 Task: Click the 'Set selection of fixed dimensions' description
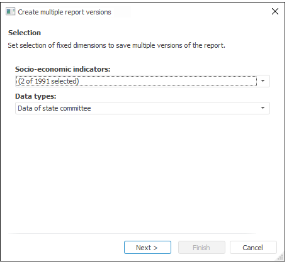tap(116, 45)
